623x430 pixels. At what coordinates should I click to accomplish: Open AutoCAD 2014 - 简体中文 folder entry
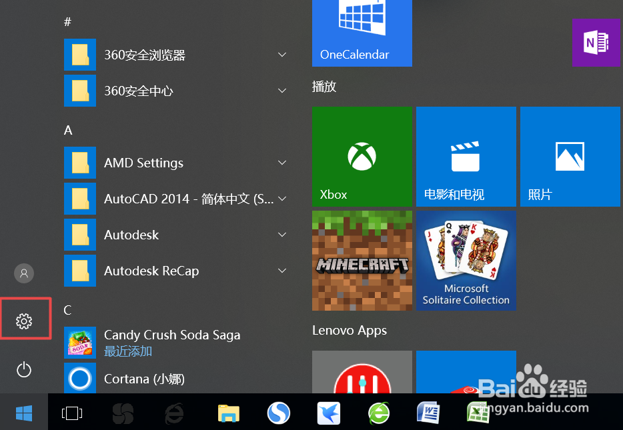point(175,199)
